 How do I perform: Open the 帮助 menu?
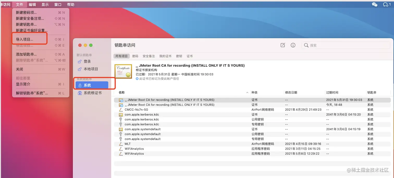click(71, 4)
